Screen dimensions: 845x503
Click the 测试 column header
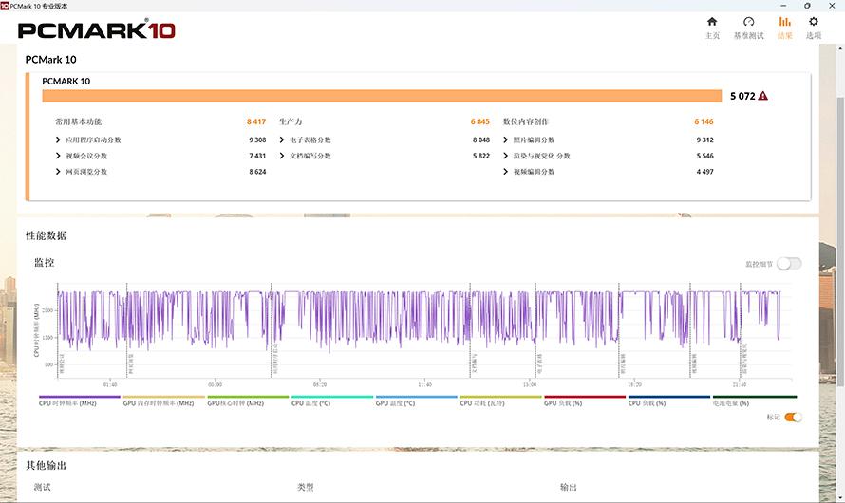pyautogui.click(x=42, y=487)
